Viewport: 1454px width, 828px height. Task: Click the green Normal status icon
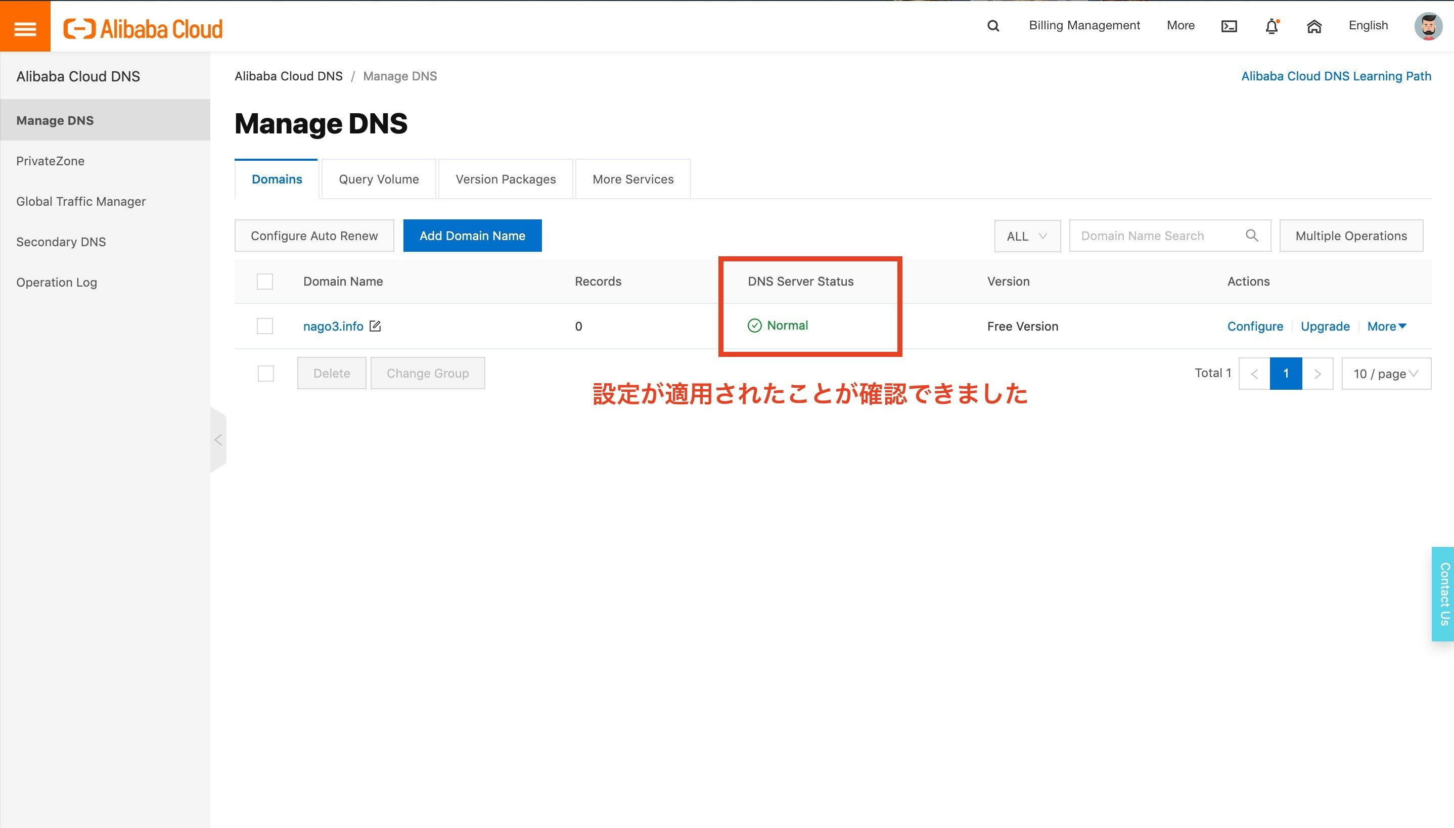[755, 326]
